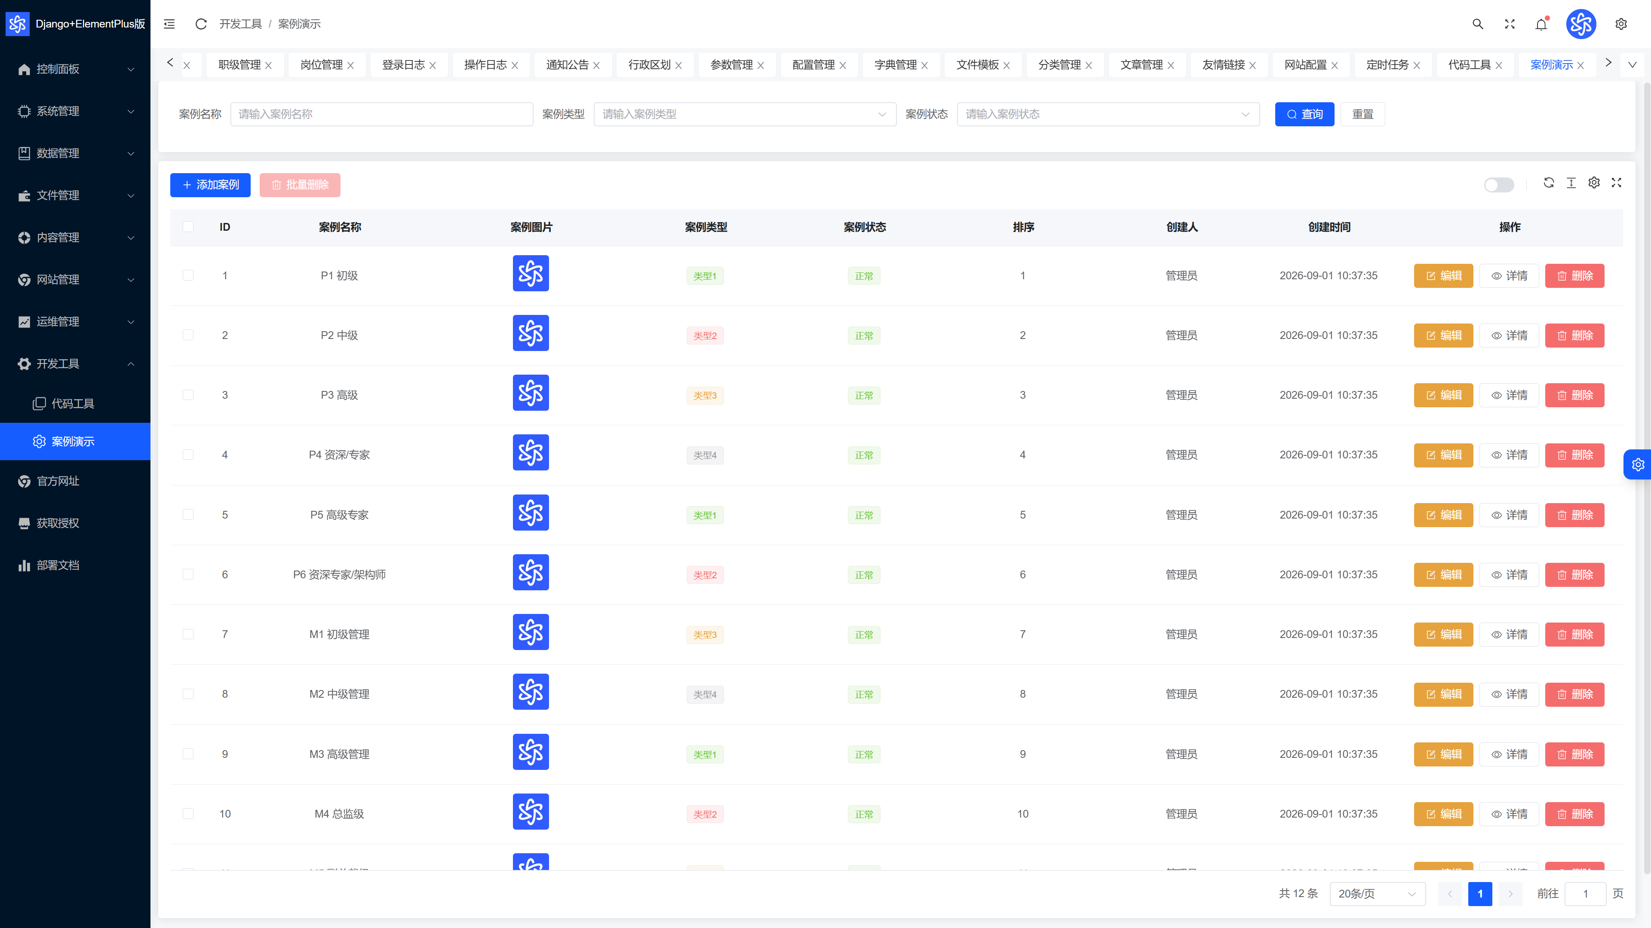Toggle the switch above the table
Viewport: 1651px width, 928px height.
pyautogui.click(x=1498, y=184)
